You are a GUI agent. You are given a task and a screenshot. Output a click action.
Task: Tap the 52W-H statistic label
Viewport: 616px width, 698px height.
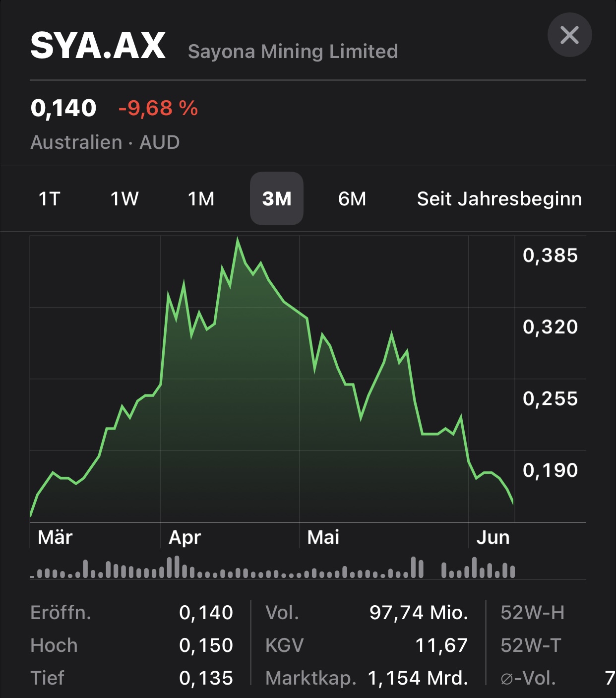point(532,613)
